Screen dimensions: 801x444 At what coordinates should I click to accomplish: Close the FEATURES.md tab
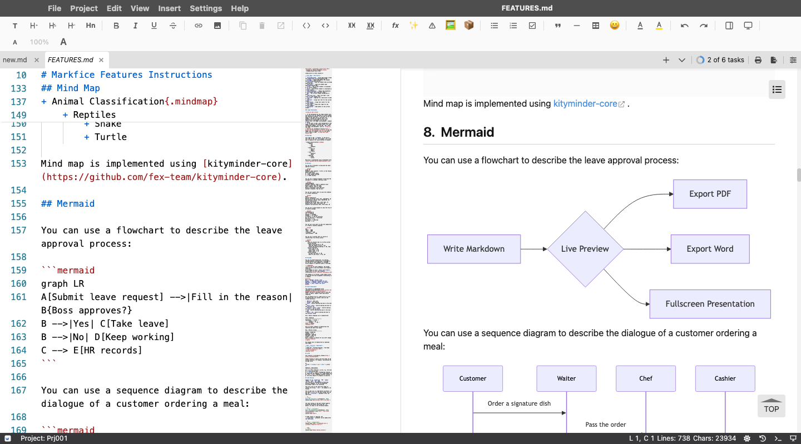coord(101,60)
